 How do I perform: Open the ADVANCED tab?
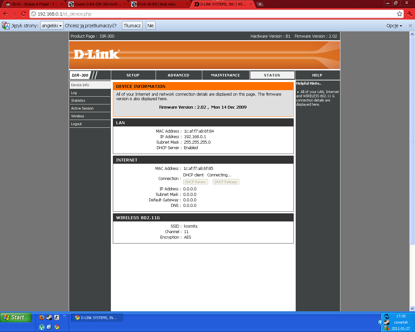[x=179, y=75]
